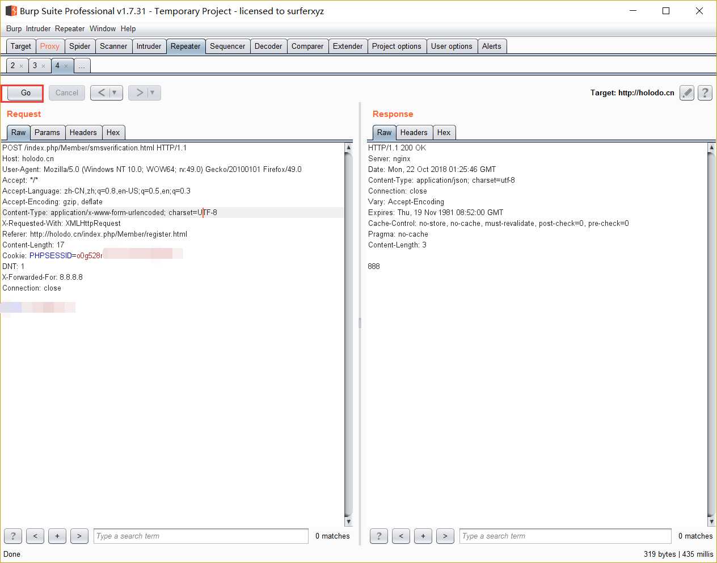Switch to the Comparer tab

(x=307, y=46)
